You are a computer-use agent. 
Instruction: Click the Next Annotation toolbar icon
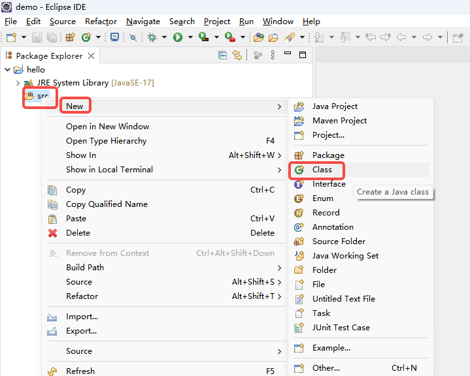(x=319, y=37)
